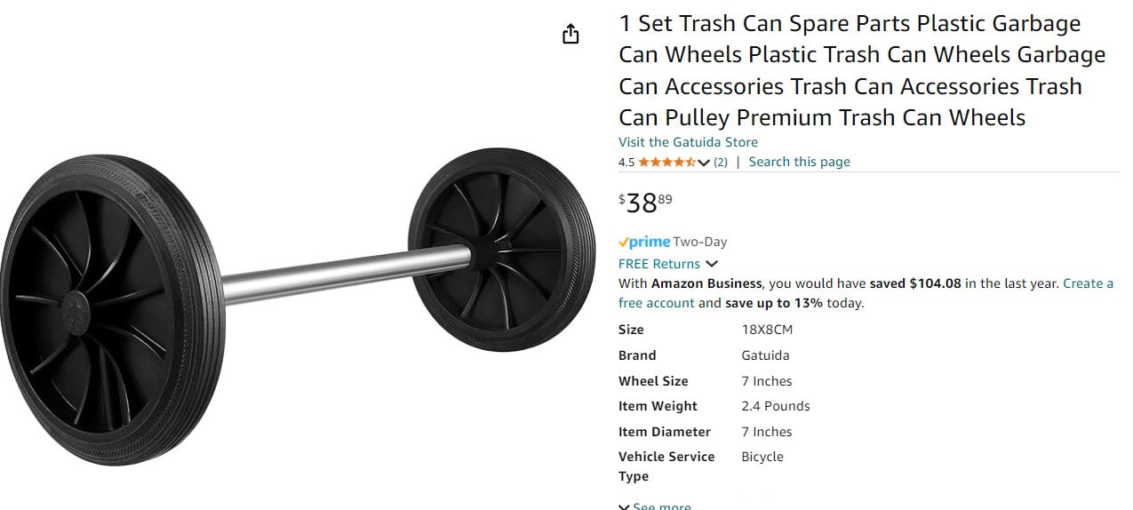
Task: Click the bold Amazon Business text
Action: pos(706,283)
